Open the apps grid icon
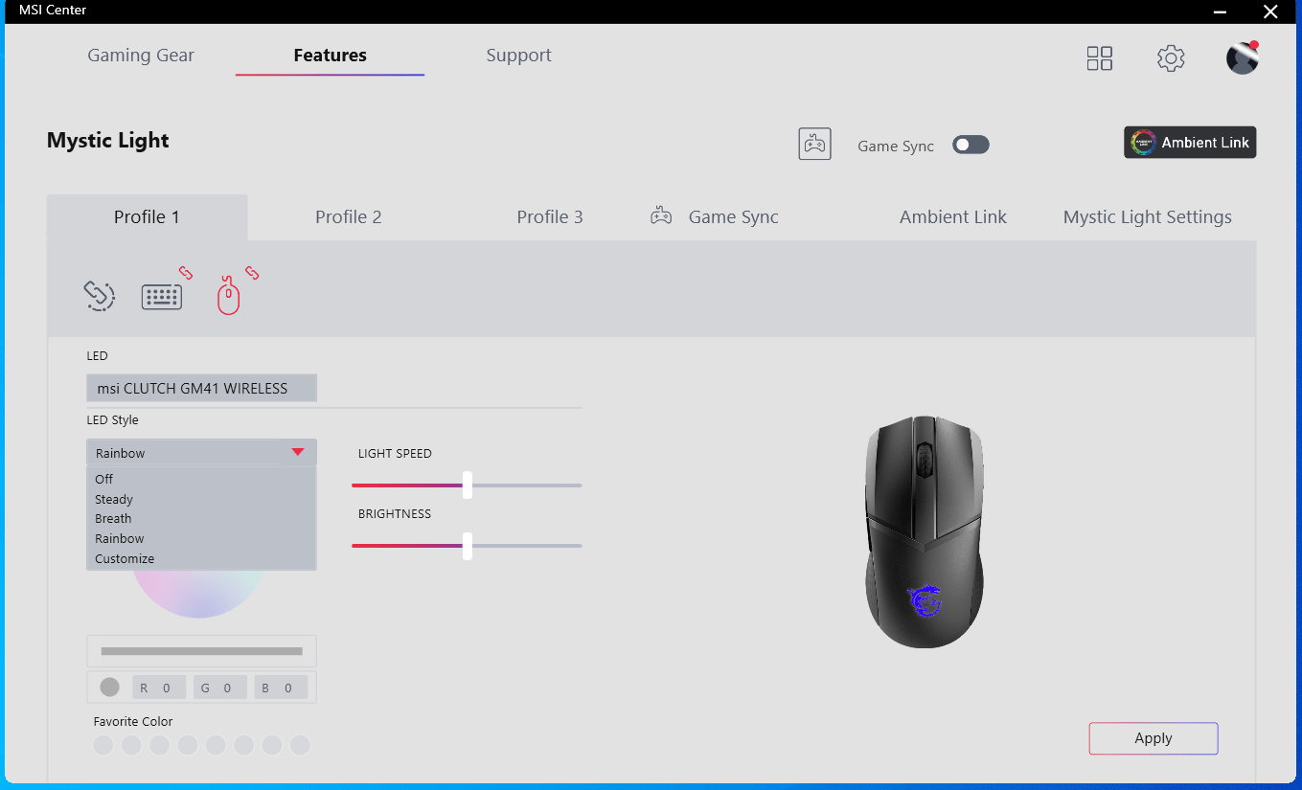This screenshot has width=1302, height=790. (x=1099, y=58)
